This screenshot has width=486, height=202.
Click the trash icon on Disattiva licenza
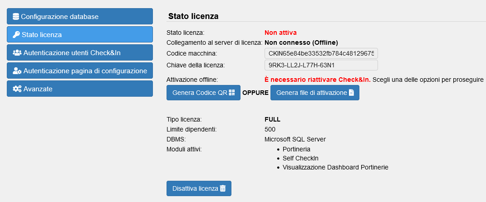223,188
